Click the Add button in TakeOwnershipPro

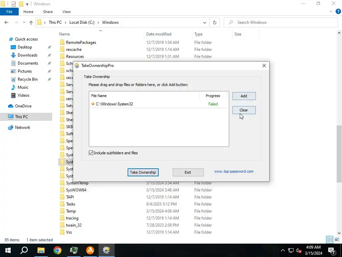coord(244,96)
